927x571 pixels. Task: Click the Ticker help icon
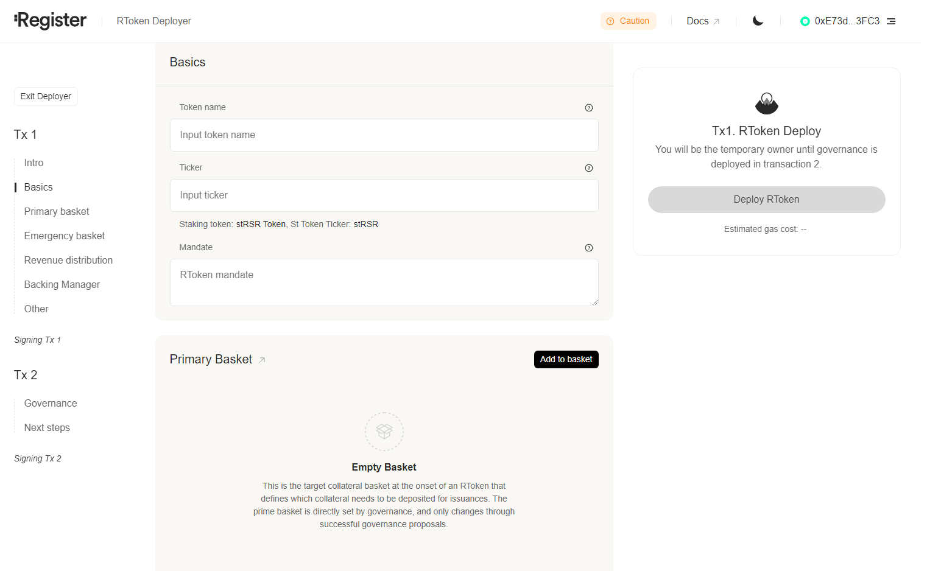tap(588, 168)
